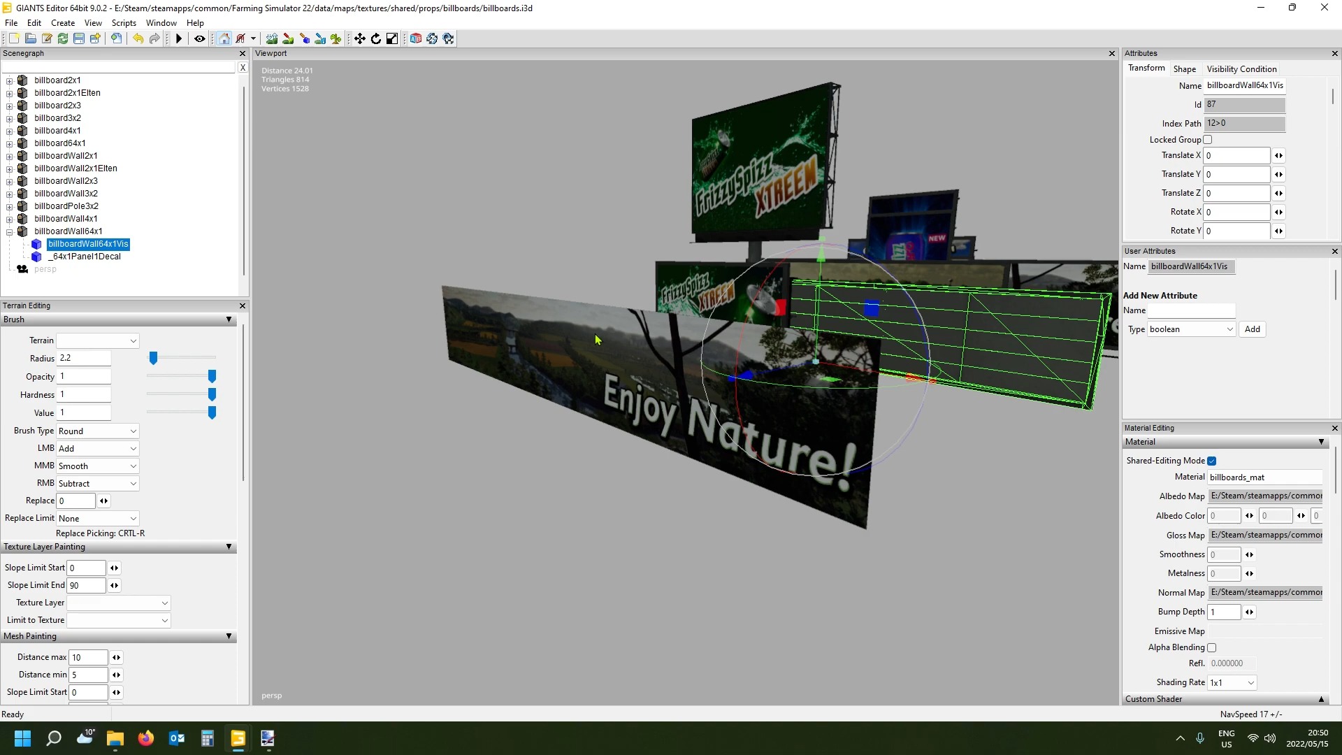Screen dimensions: 1342x755
Task: Undo the last action
Action: [138, 38]
